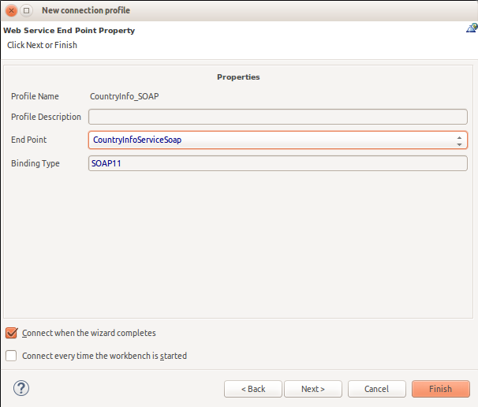Image resolution: width=478 pixels, height=407 pixels.
Task: Click the CountryInfo_SOAP profile name text
Action: point(125,96)
